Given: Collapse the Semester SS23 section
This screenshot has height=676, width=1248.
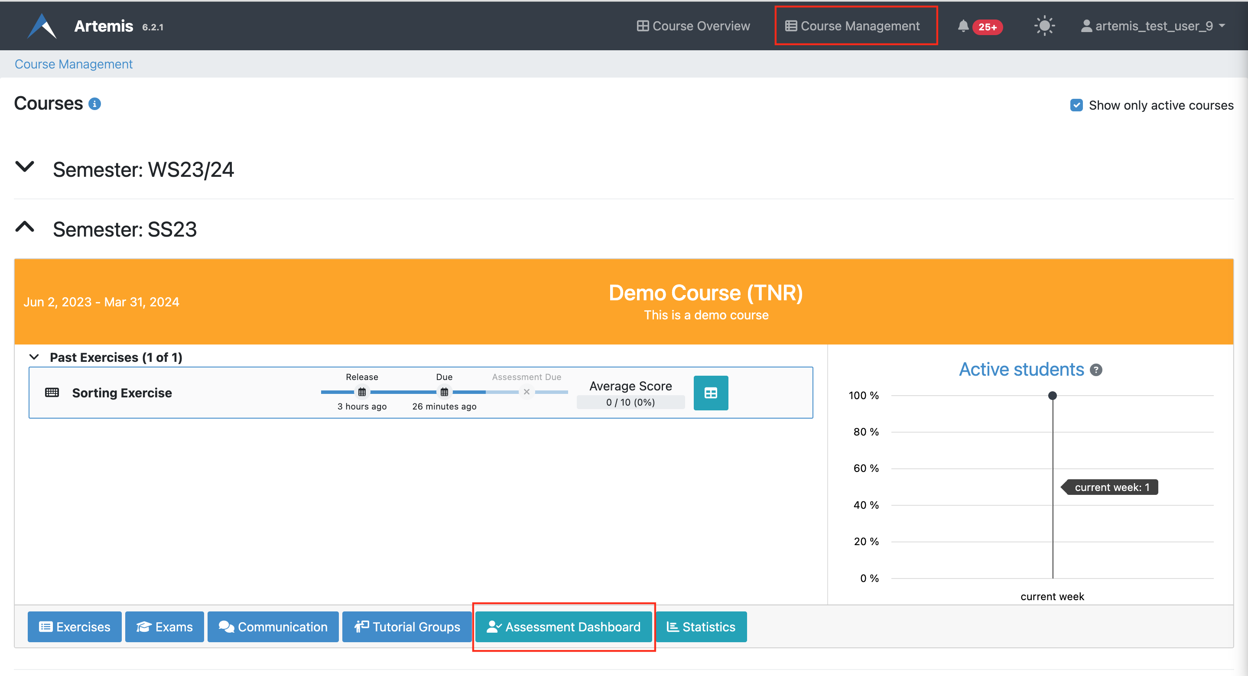Looking at the screenshot, I should [x=25, y=227].
